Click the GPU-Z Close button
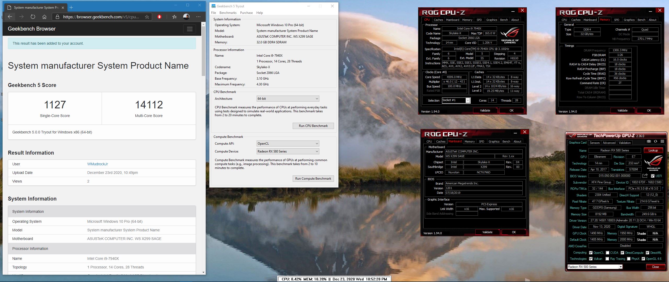This screenshot has height=282, width=669. pyautogui.click(x=655, y=267)
